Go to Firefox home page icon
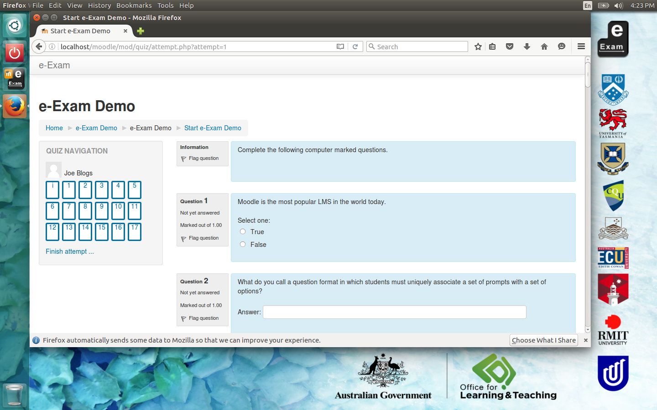Viewport: 657px width, 410px height. [544, 46]
